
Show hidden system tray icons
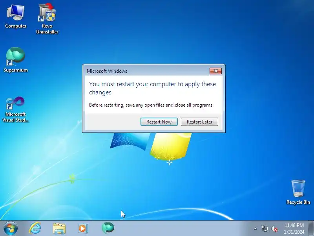(256, 229)
